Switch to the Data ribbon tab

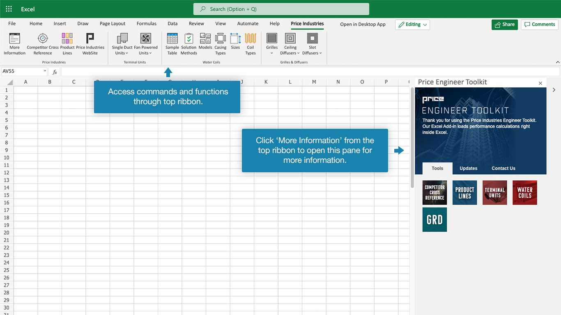click(x=172, y=24)
